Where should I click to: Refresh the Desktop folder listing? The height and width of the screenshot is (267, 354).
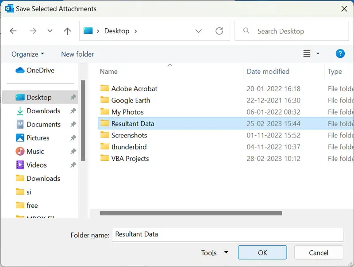point(219,31)
